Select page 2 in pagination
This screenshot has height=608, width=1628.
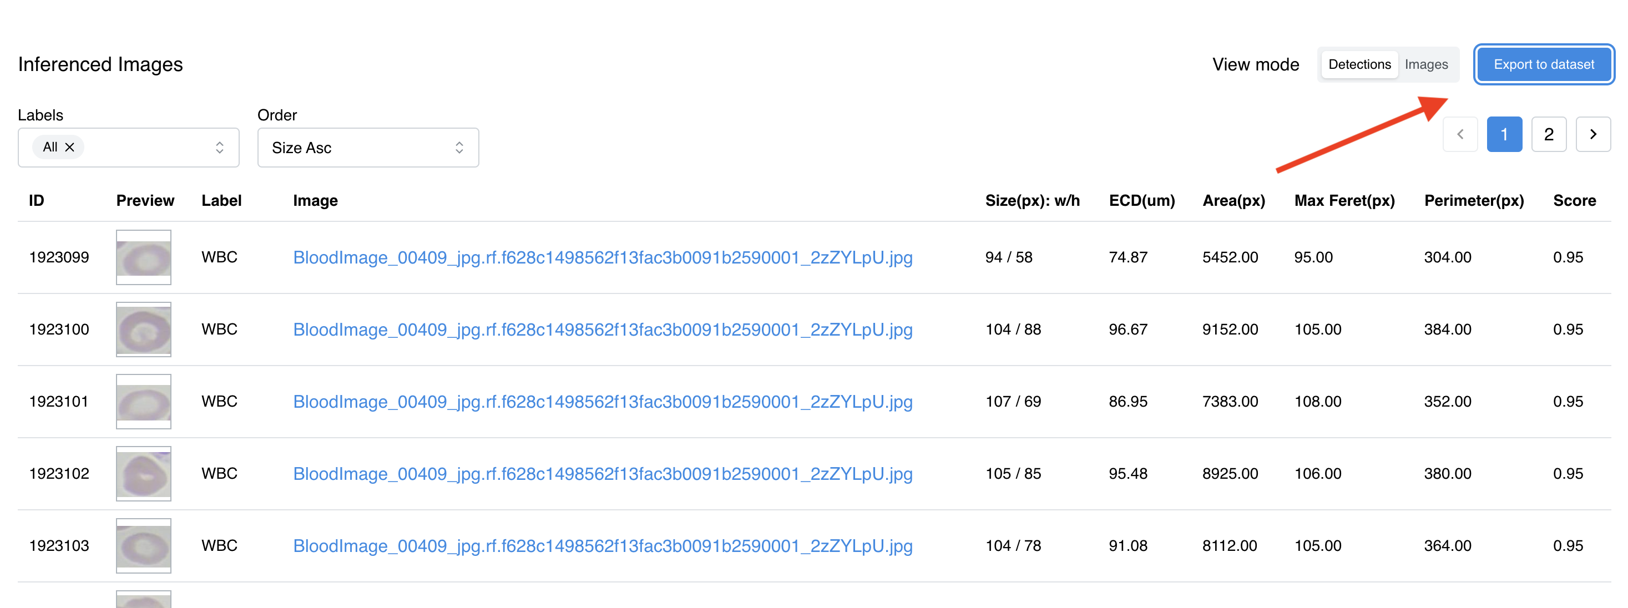point(1548,134)
